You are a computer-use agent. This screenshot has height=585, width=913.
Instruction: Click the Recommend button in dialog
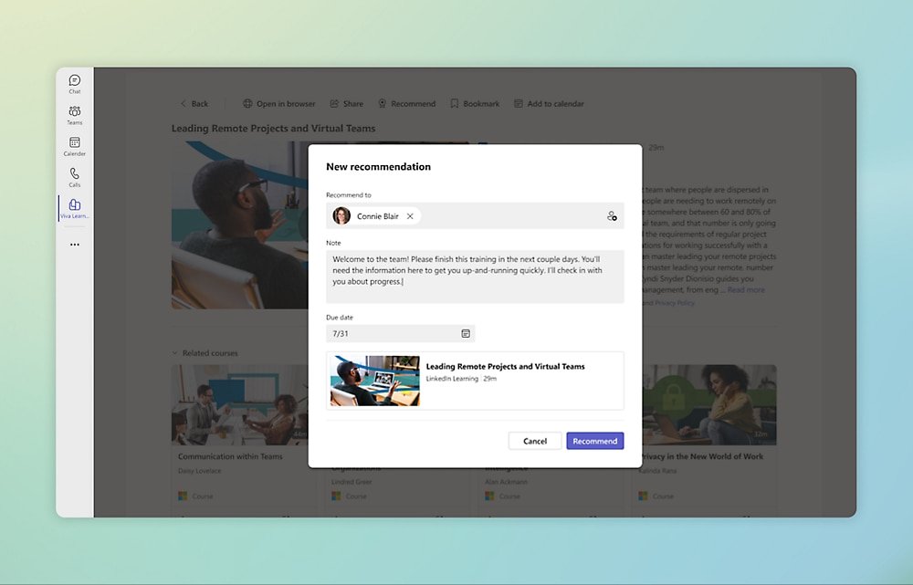(x=594, y=441)
